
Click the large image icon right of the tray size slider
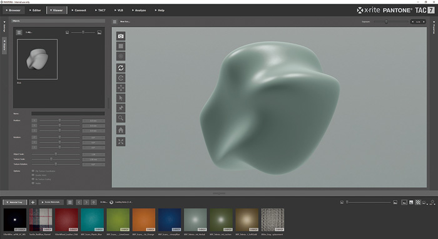[x=395, y=202]
